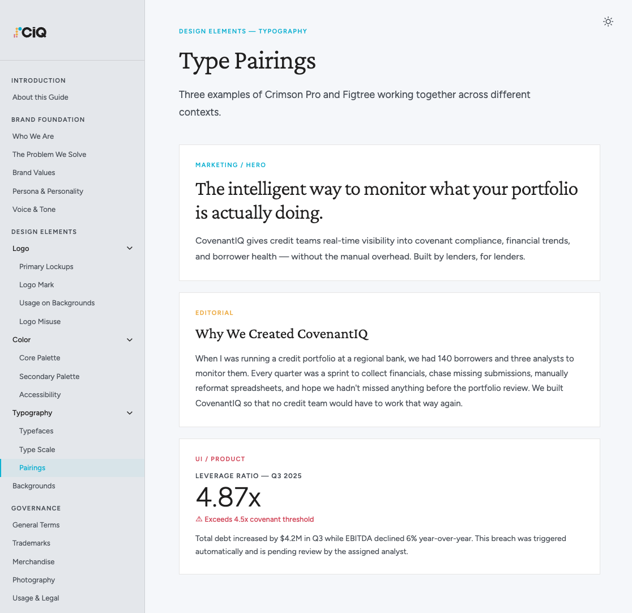
Task: View the Primary Lockups page
Action: click(46, 266)
